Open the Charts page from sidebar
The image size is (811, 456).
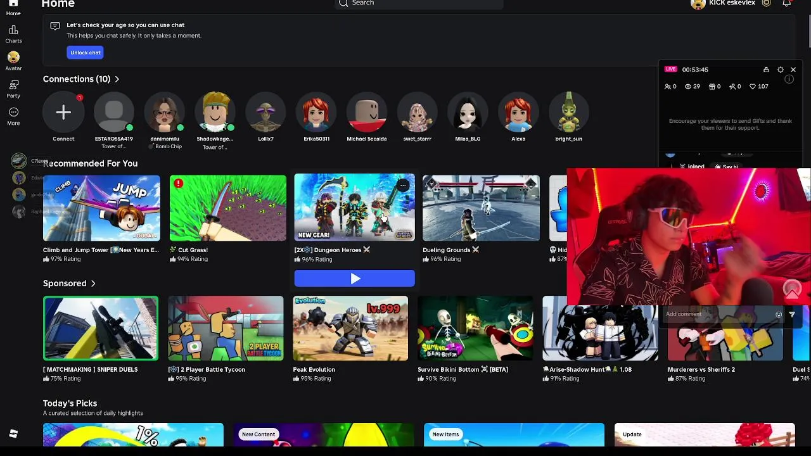point(13,34)
